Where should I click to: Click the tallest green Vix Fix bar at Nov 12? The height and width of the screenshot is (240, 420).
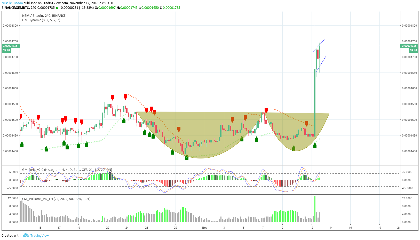point(315,209)
